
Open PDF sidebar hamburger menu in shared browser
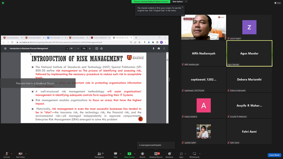point(5,49)
